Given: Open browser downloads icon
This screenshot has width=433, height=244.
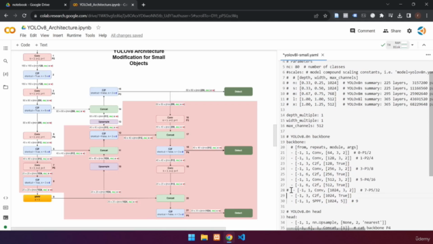Looking at the screenshot, I should pos(400,16).
